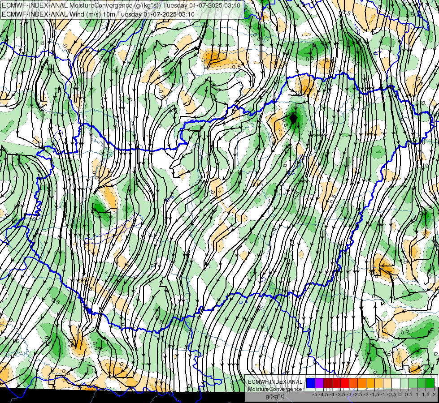This screenshot has width=439, height=403.
Task: Click the g/(kg*s) unit label in legend
Action: [275, 396]
